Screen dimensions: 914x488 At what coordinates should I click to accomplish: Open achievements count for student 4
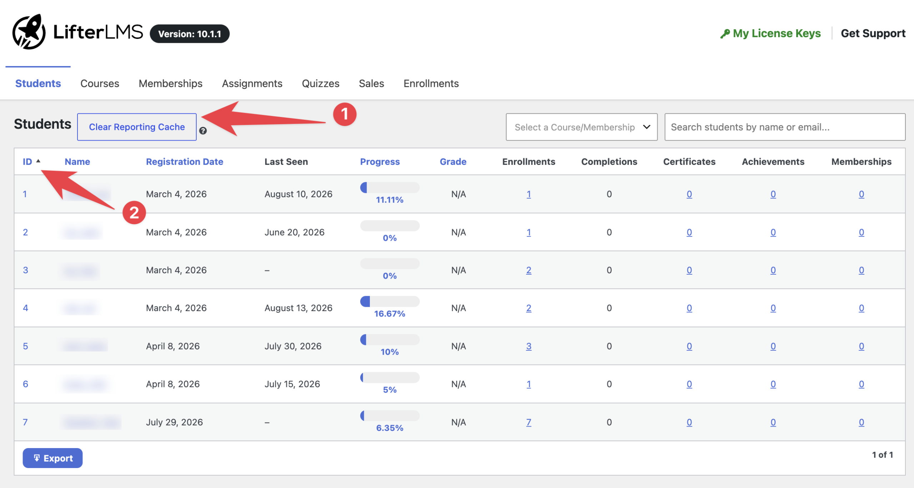point(773,308)
